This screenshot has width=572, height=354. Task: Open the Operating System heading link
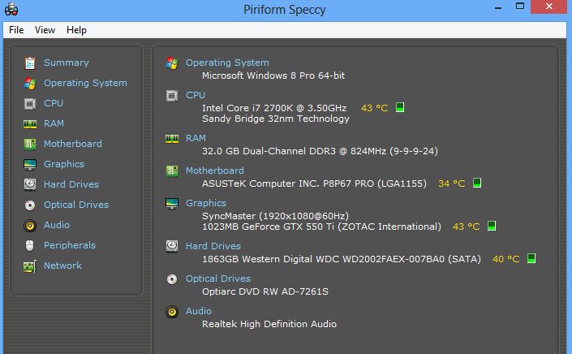coord(227,63)
